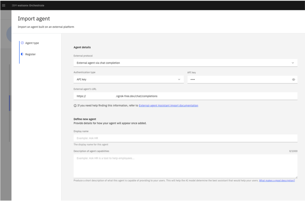Image resolution: width=305 pixels, height=201 pixels.
Task: Open What makes a good description link
Action: pyautogui.click(x=277, y=180)
